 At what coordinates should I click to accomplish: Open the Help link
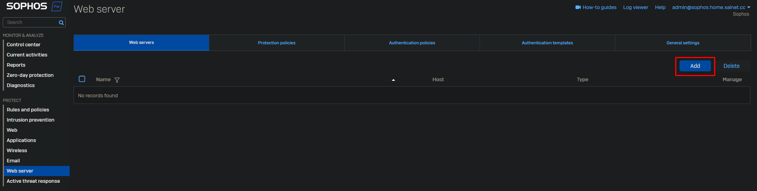coord(660,7)
